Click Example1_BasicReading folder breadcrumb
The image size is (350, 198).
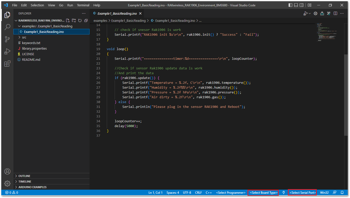point(128,21)
